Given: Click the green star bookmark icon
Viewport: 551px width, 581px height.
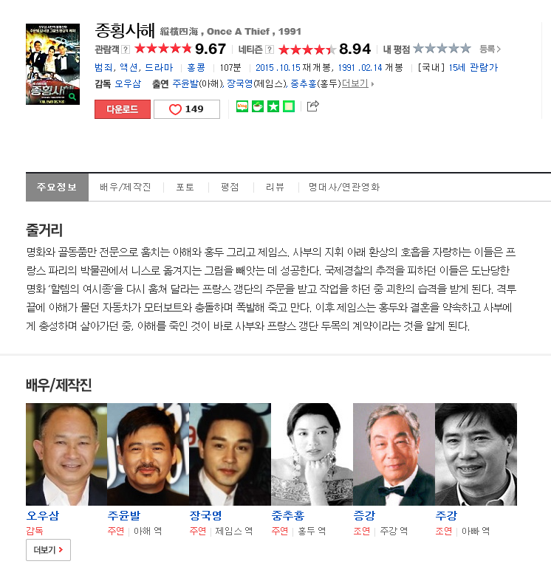Looking at the screenshot, I should (273, 106).
